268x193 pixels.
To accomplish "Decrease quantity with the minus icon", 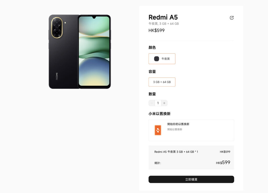I will 152,103.
